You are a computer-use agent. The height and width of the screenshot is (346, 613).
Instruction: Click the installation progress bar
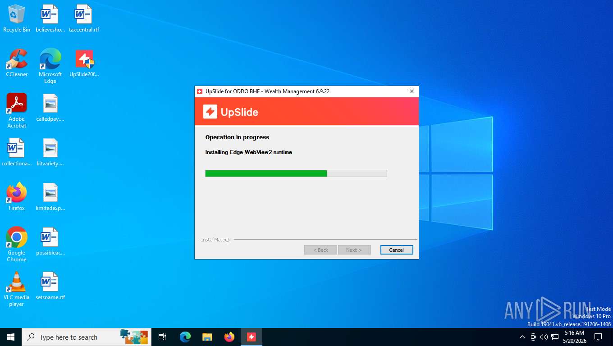(296, 173)
